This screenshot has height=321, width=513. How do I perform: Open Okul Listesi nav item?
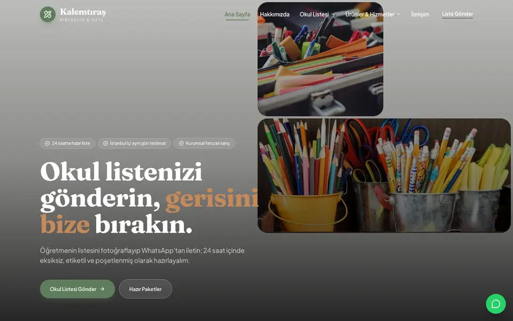click(x=314, y=14)
